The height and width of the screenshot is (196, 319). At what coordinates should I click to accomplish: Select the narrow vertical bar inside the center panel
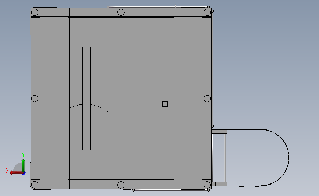click(86, 99)
